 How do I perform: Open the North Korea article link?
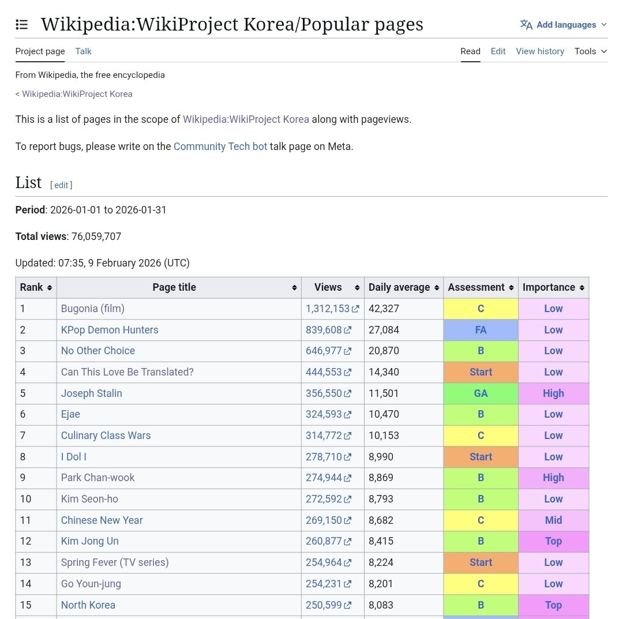(x=88, y=605)
